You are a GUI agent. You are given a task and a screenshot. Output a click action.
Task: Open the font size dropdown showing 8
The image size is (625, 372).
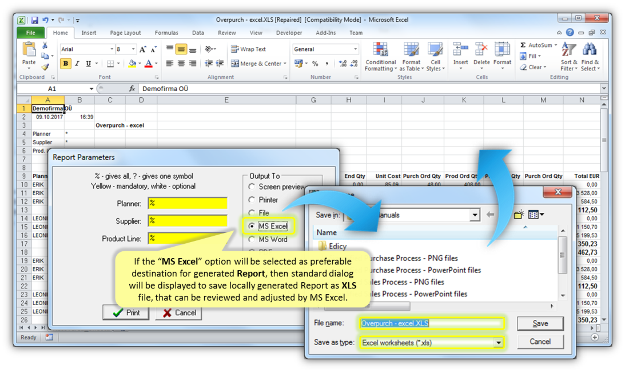(133, 49)
